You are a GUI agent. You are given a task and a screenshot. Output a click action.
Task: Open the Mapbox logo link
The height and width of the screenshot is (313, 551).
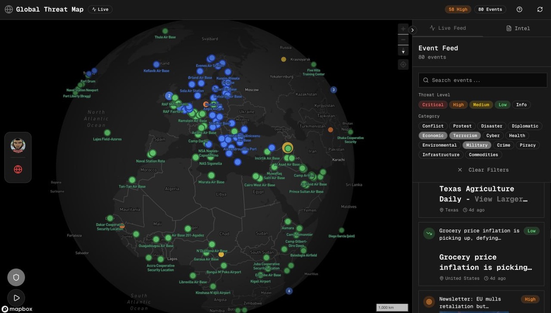(x=17, y=309)
